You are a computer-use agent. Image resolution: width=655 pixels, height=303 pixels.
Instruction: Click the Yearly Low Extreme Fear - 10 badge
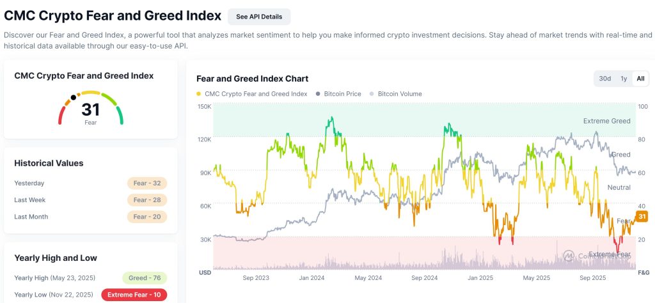pyautogui.click(x=134, y=295)
